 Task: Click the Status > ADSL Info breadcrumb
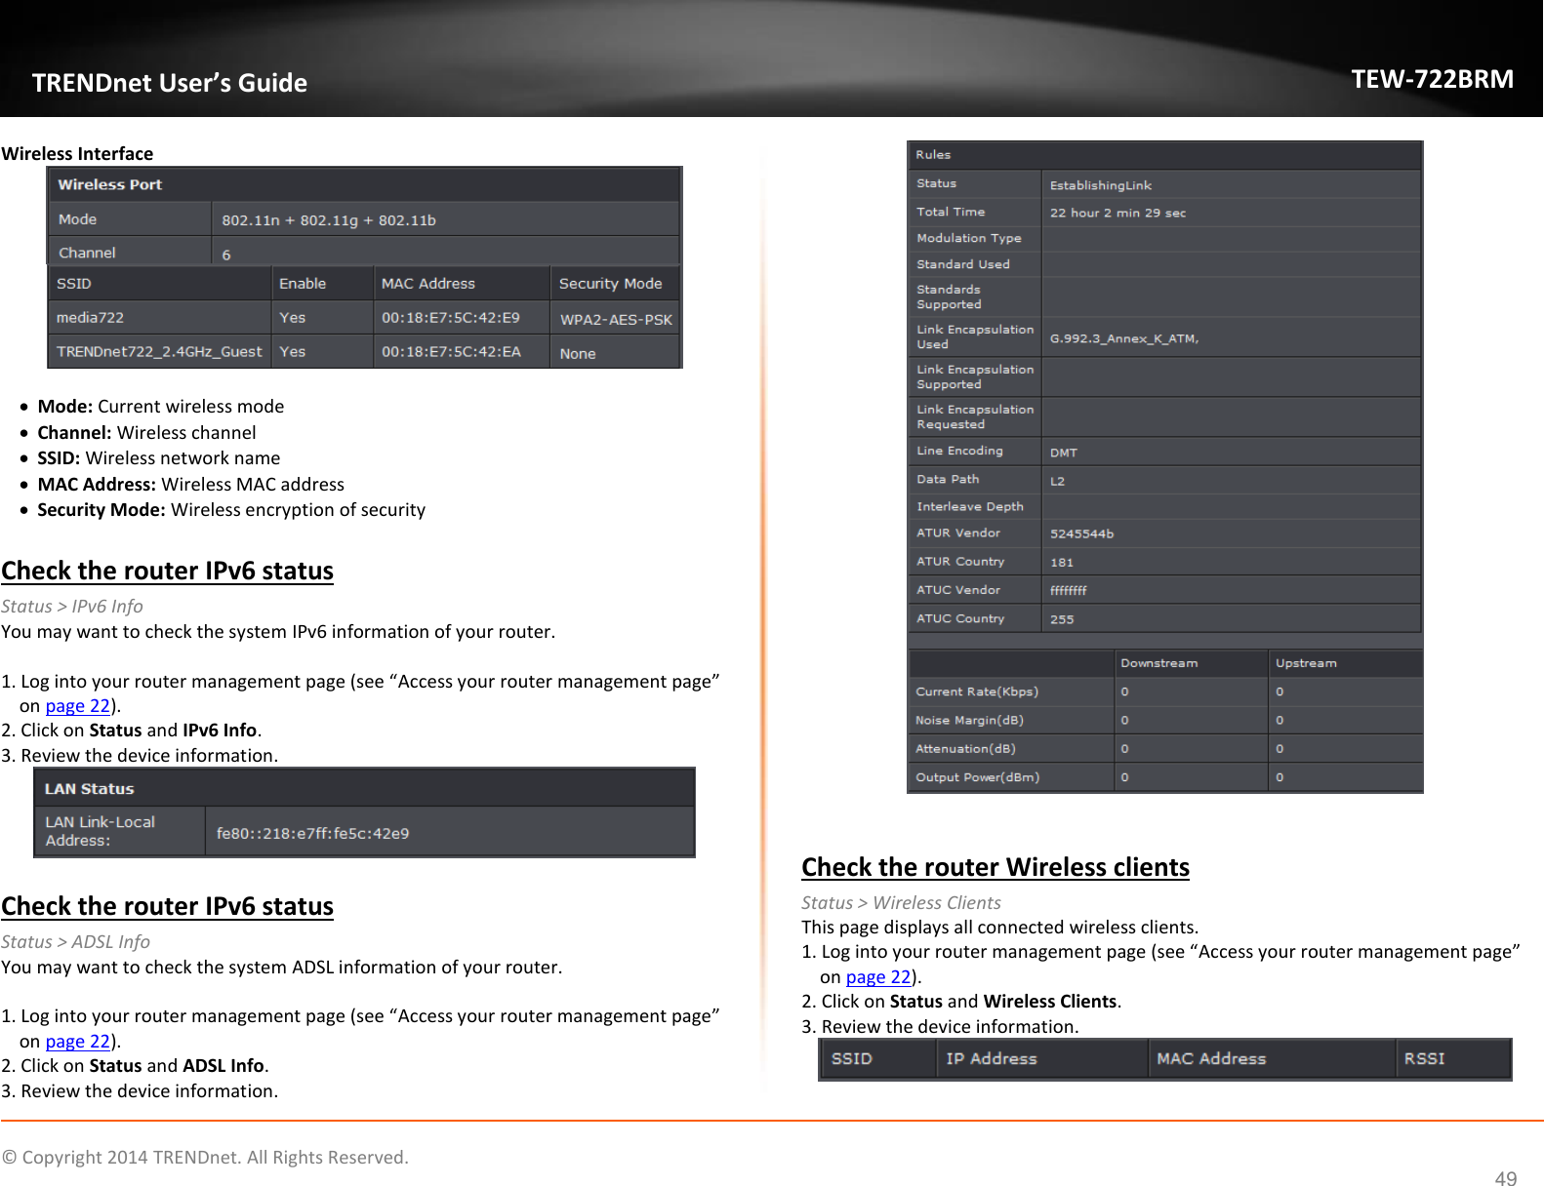pyautogui.click(x=76, y=941)
